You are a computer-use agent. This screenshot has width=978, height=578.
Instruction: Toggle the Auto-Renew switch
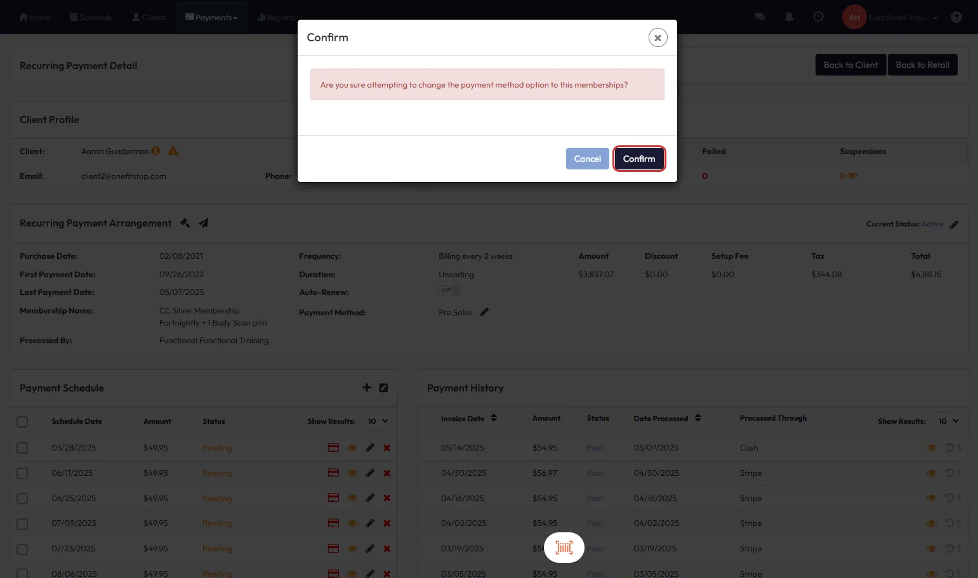[449, 291]
